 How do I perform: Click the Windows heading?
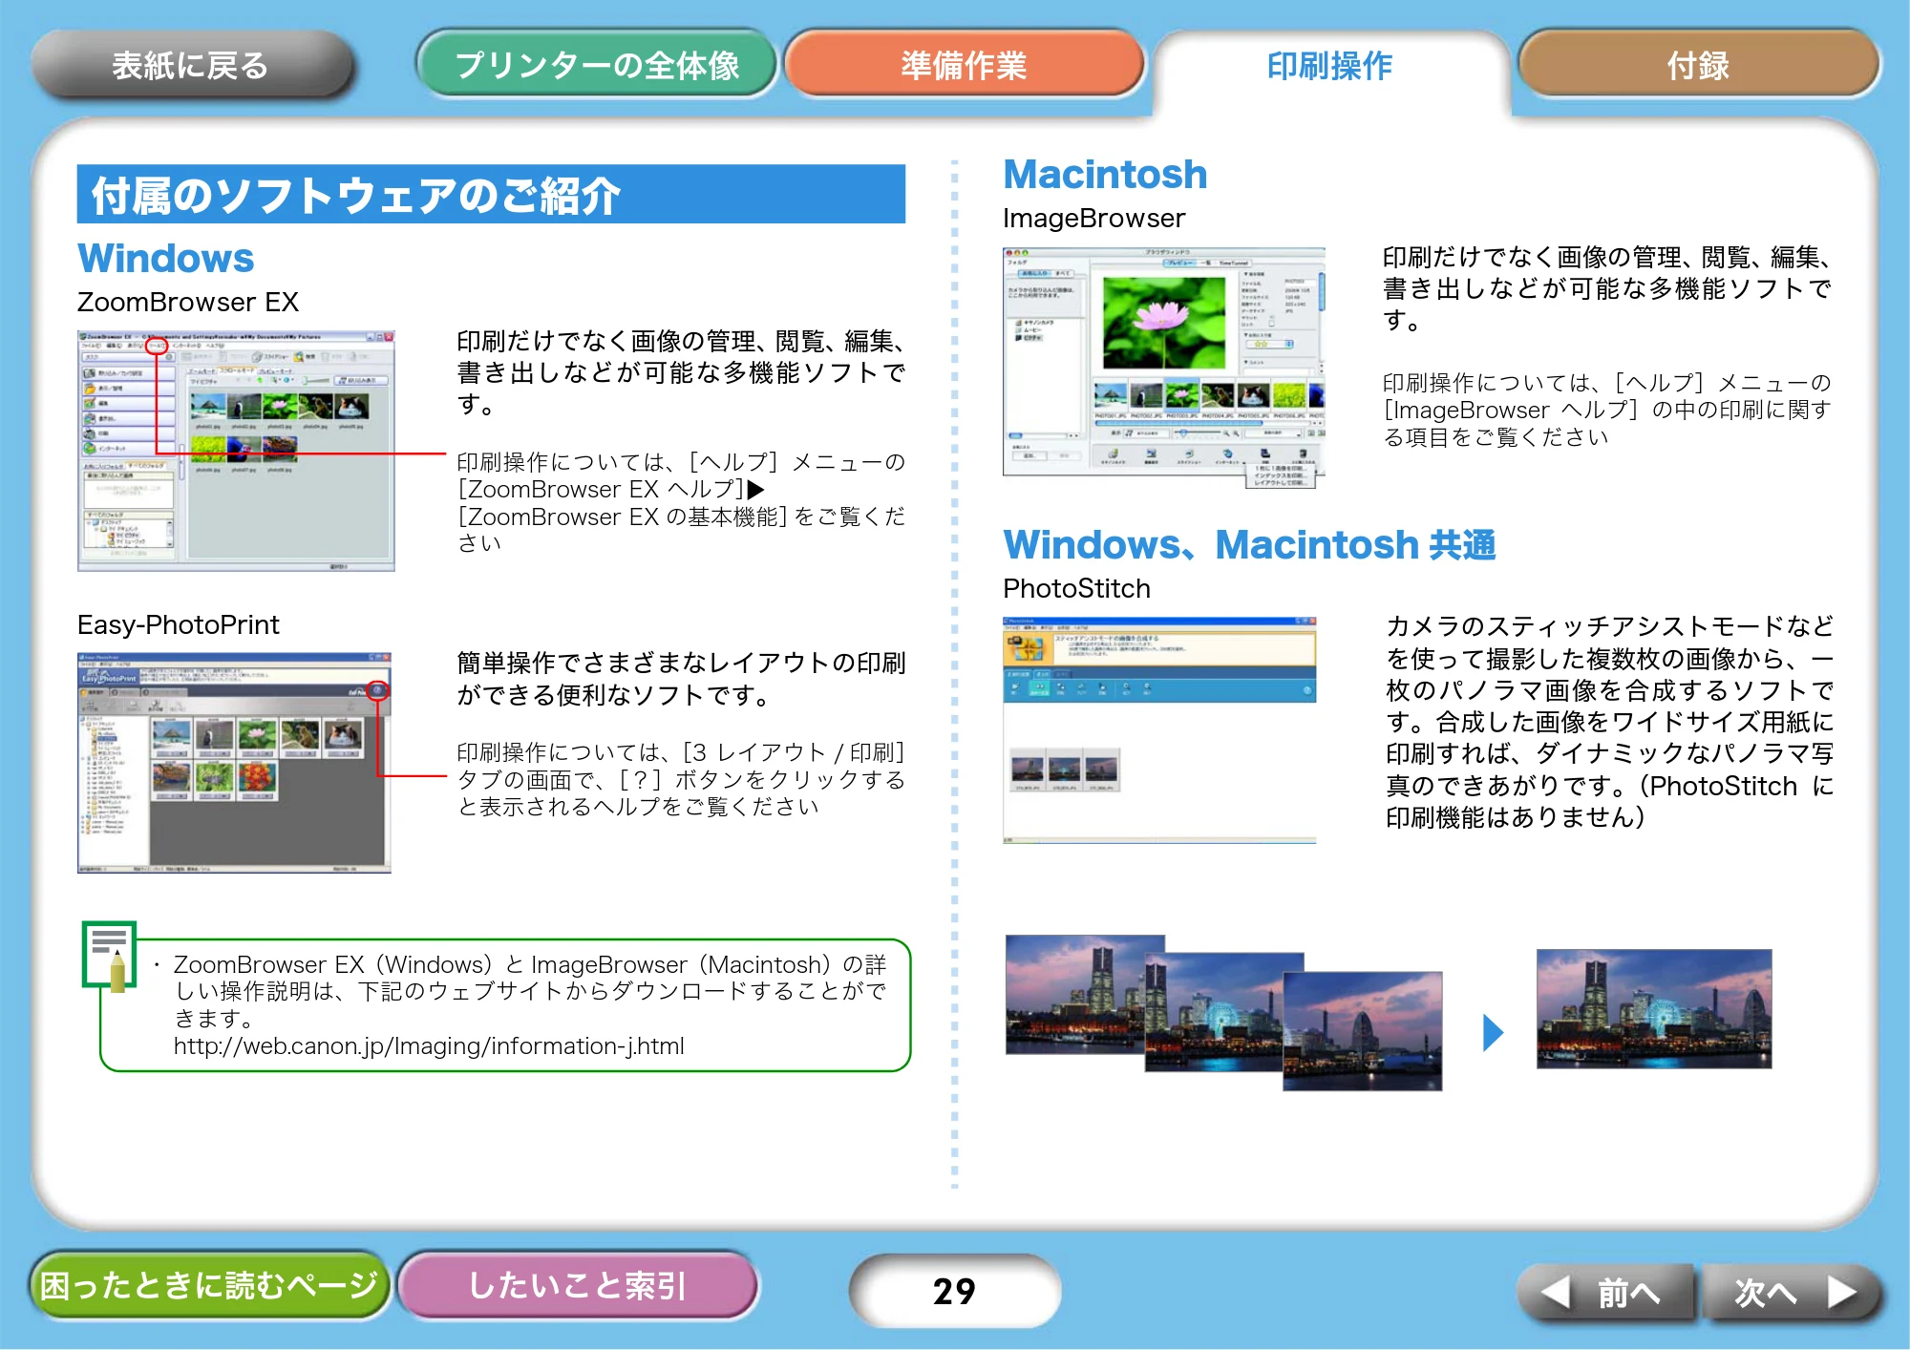point(166,259)
